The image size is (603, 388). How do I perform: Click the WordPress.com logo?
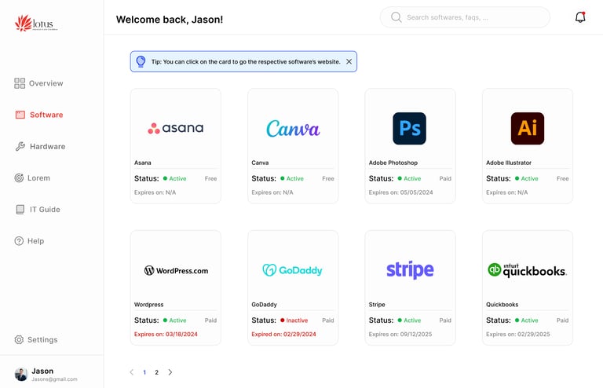176,270
